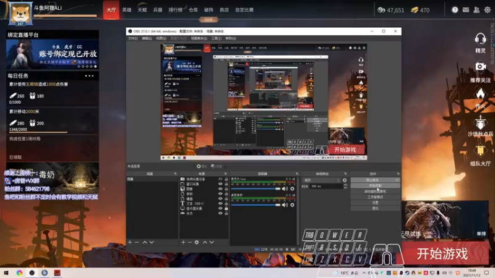Add a scene with the plus icon

tap(130, 242)
